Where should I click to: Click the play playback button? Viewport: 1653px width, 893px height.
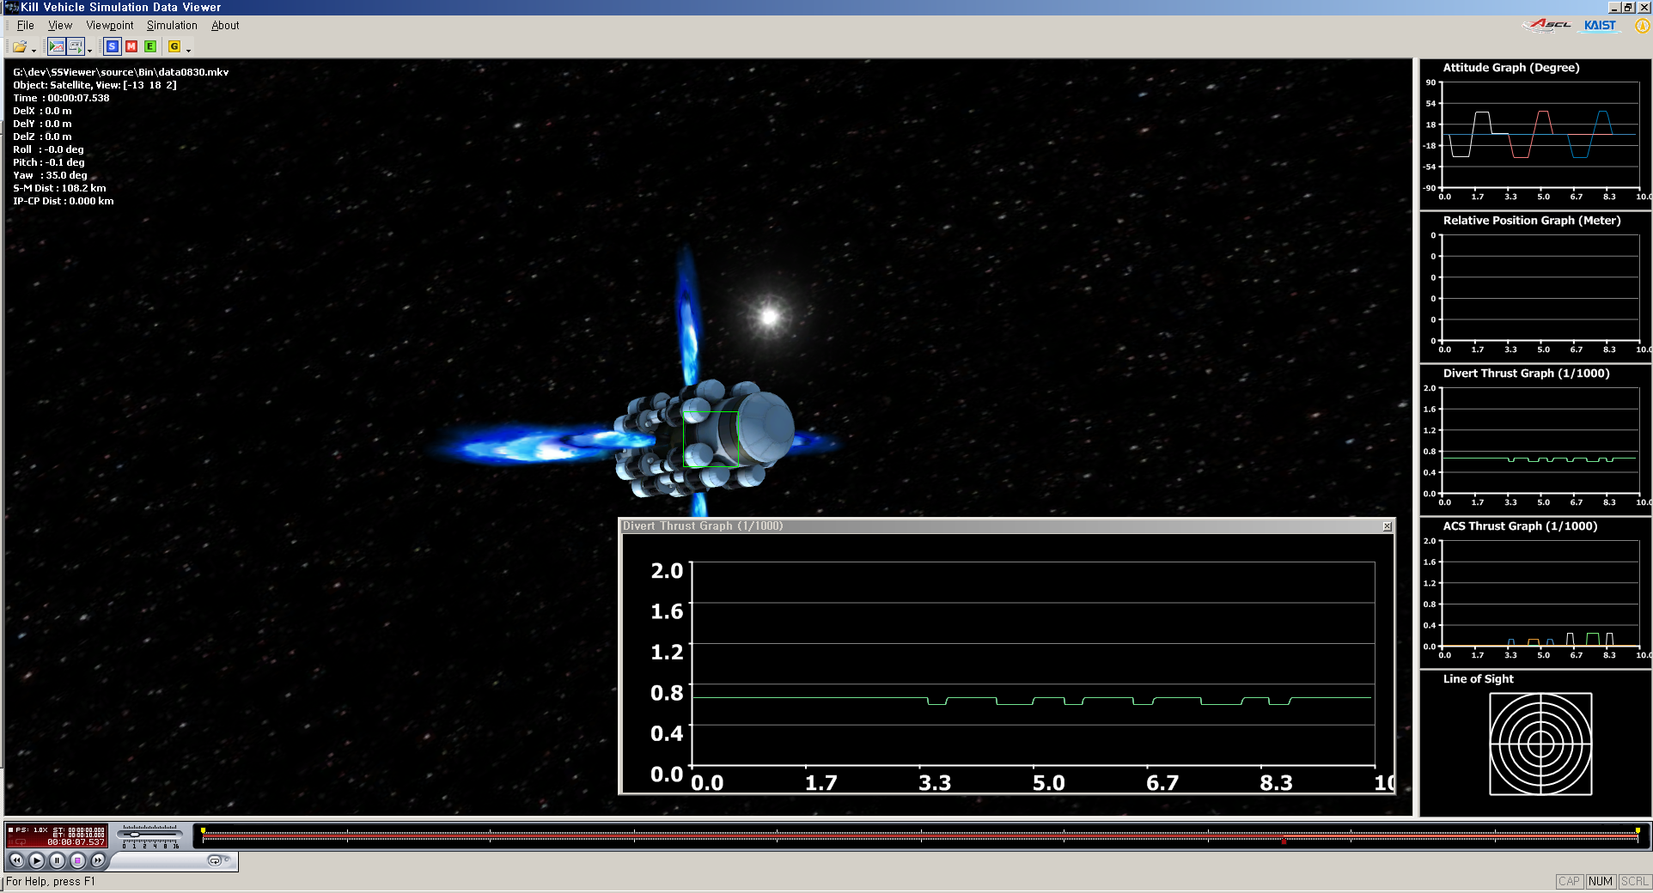(x=36, y=860)
